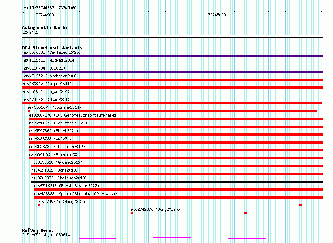Click the red bar under esv2667170
333x243 pixels.
pyautogui.click(x=176, y=119)
